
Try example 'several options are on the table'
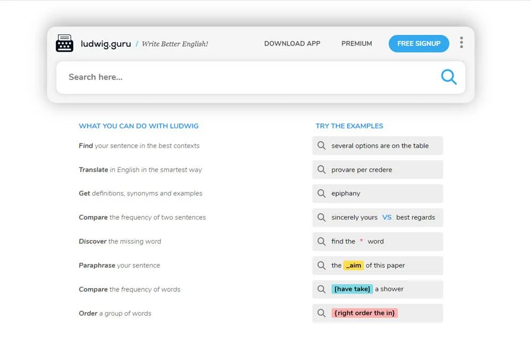pos(378,145)
